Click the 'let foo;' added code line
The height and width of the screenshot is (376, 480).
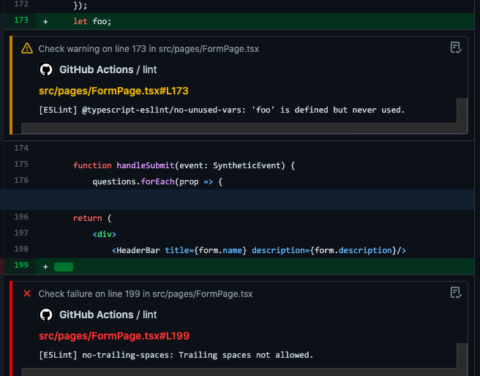pos(92,21)
